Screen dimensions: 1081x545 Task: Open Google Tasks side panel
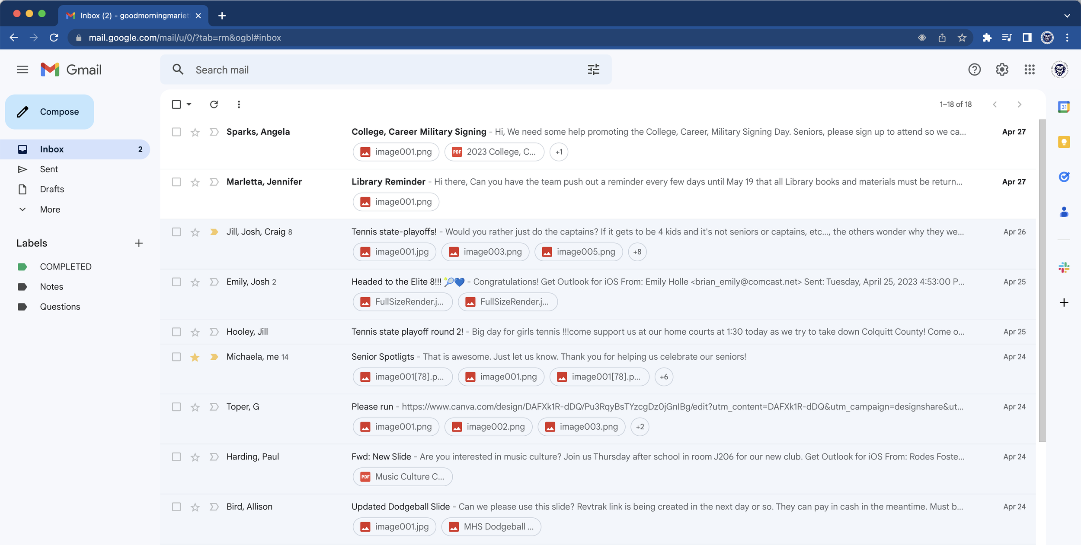click(1064, 177)
